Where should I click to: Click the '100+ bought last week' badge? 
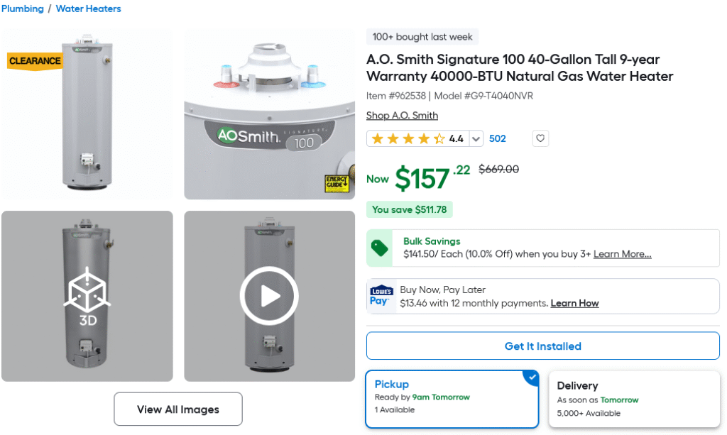click(422, 37)
